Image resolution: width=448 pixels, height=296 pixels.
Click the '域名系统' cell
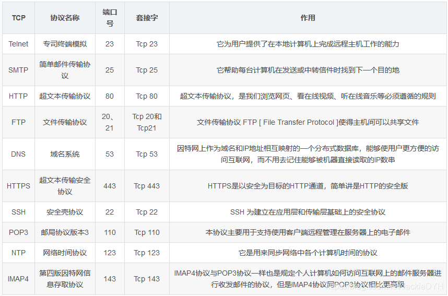coord(65,155)
